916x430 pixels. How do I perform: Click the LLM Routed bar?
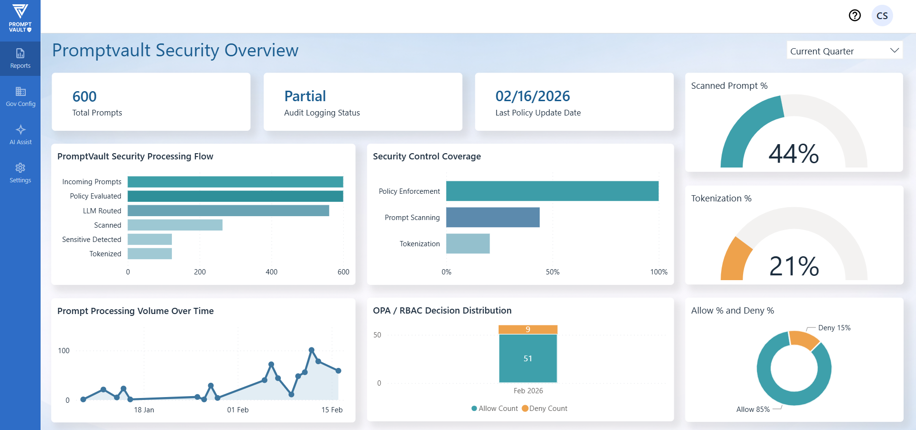tap(228, 210)
